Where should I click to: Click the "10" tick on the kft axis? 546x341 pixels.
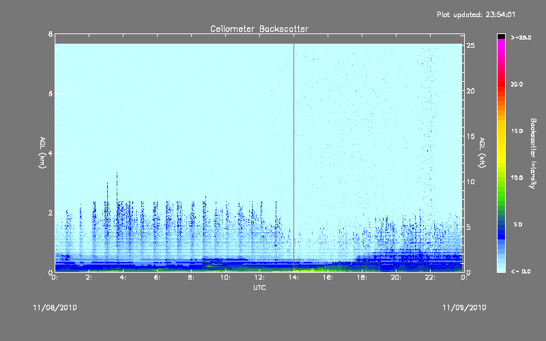coord(470,181)
